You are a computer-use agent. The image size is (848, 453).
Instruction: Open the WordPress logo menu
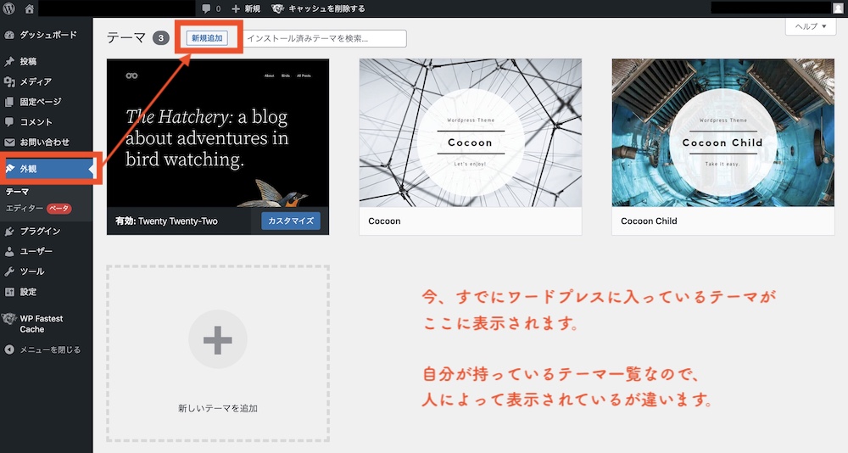9,8
